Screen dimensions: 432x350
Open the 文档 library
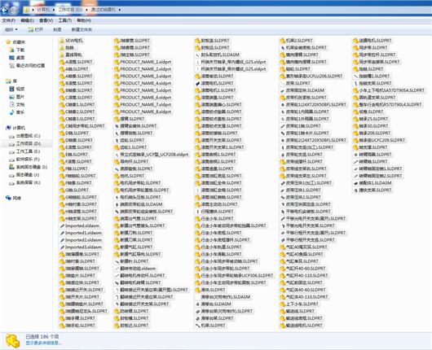tap(17, 104)
